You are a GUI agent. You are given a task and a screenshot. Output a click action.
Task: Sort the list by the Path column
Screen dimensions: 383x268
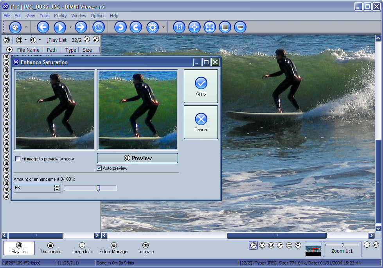52,50
